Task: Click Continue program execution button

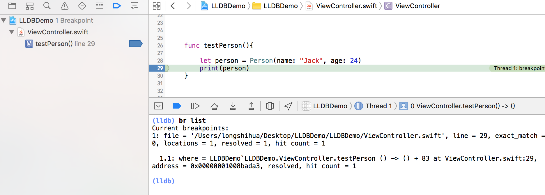Action: pos(195,106)
